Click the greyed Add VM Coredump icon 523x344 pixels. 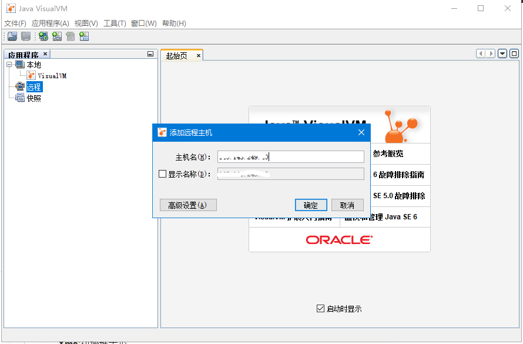click(x=71, y=36)
